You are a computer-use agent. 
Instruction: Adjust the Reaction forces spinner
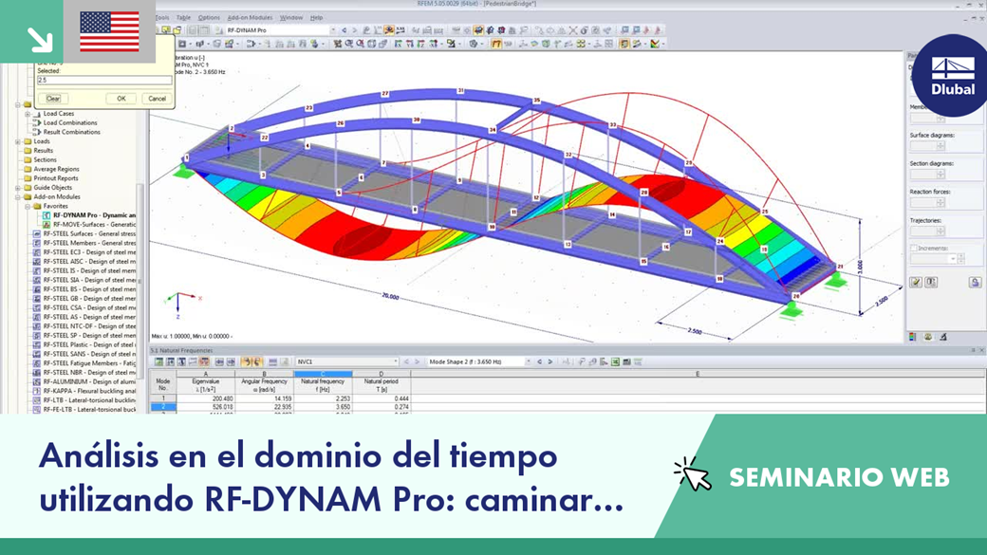940,203
